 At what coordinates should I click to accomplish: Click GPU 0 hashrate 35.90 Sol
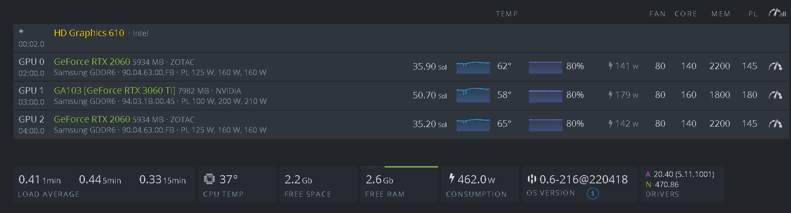[x=429, y=67]
